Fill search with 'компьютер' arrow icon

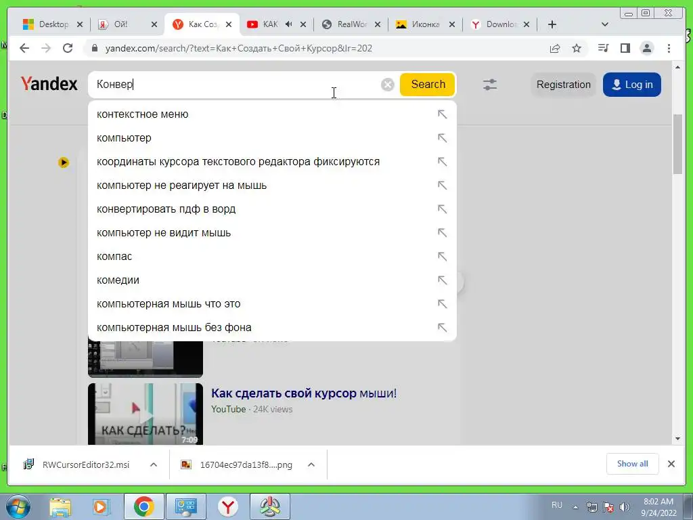tap(442, 138)
